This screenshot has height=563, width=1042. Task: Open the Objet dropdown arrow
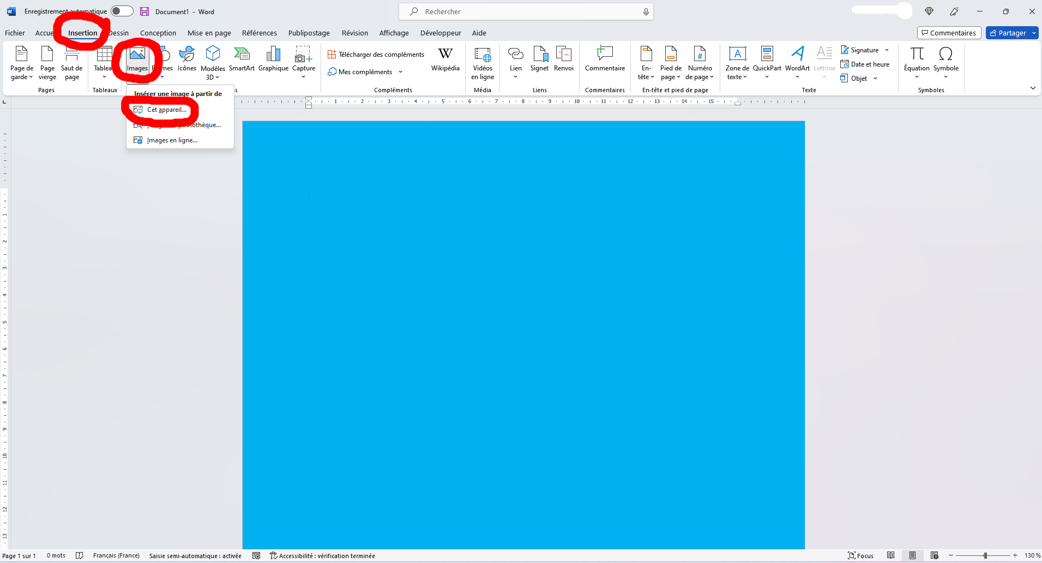[875, 79]
